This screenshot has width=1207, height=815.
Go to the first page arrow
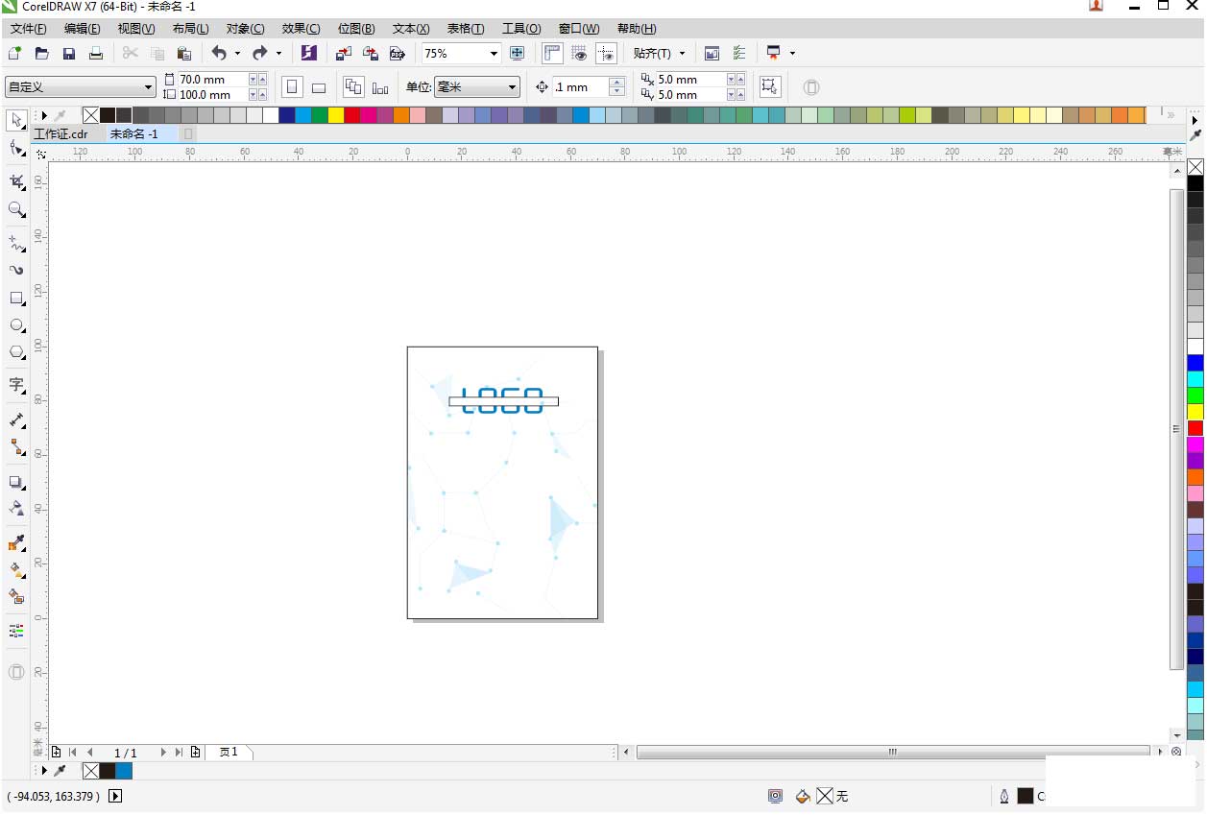pyautogui.click(x=72, y=753)
